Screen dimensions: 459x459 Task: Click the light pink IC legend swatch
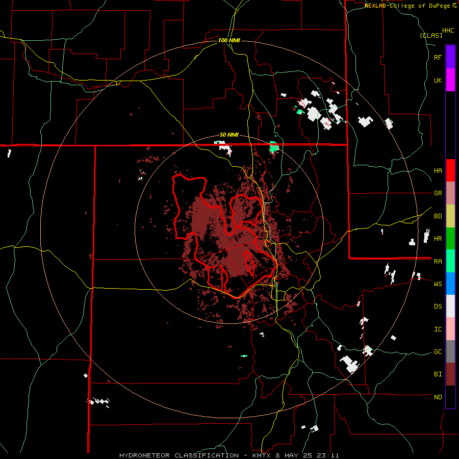(x=450, y=329)
